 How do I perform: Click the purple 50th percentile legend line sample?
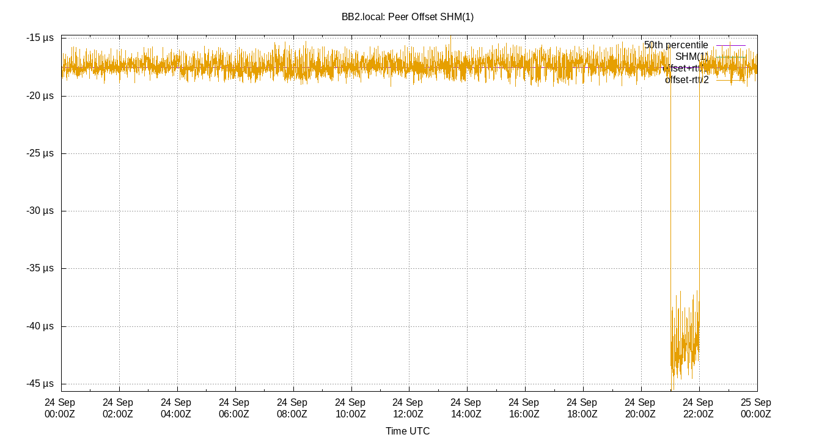[x=731, y=45]
